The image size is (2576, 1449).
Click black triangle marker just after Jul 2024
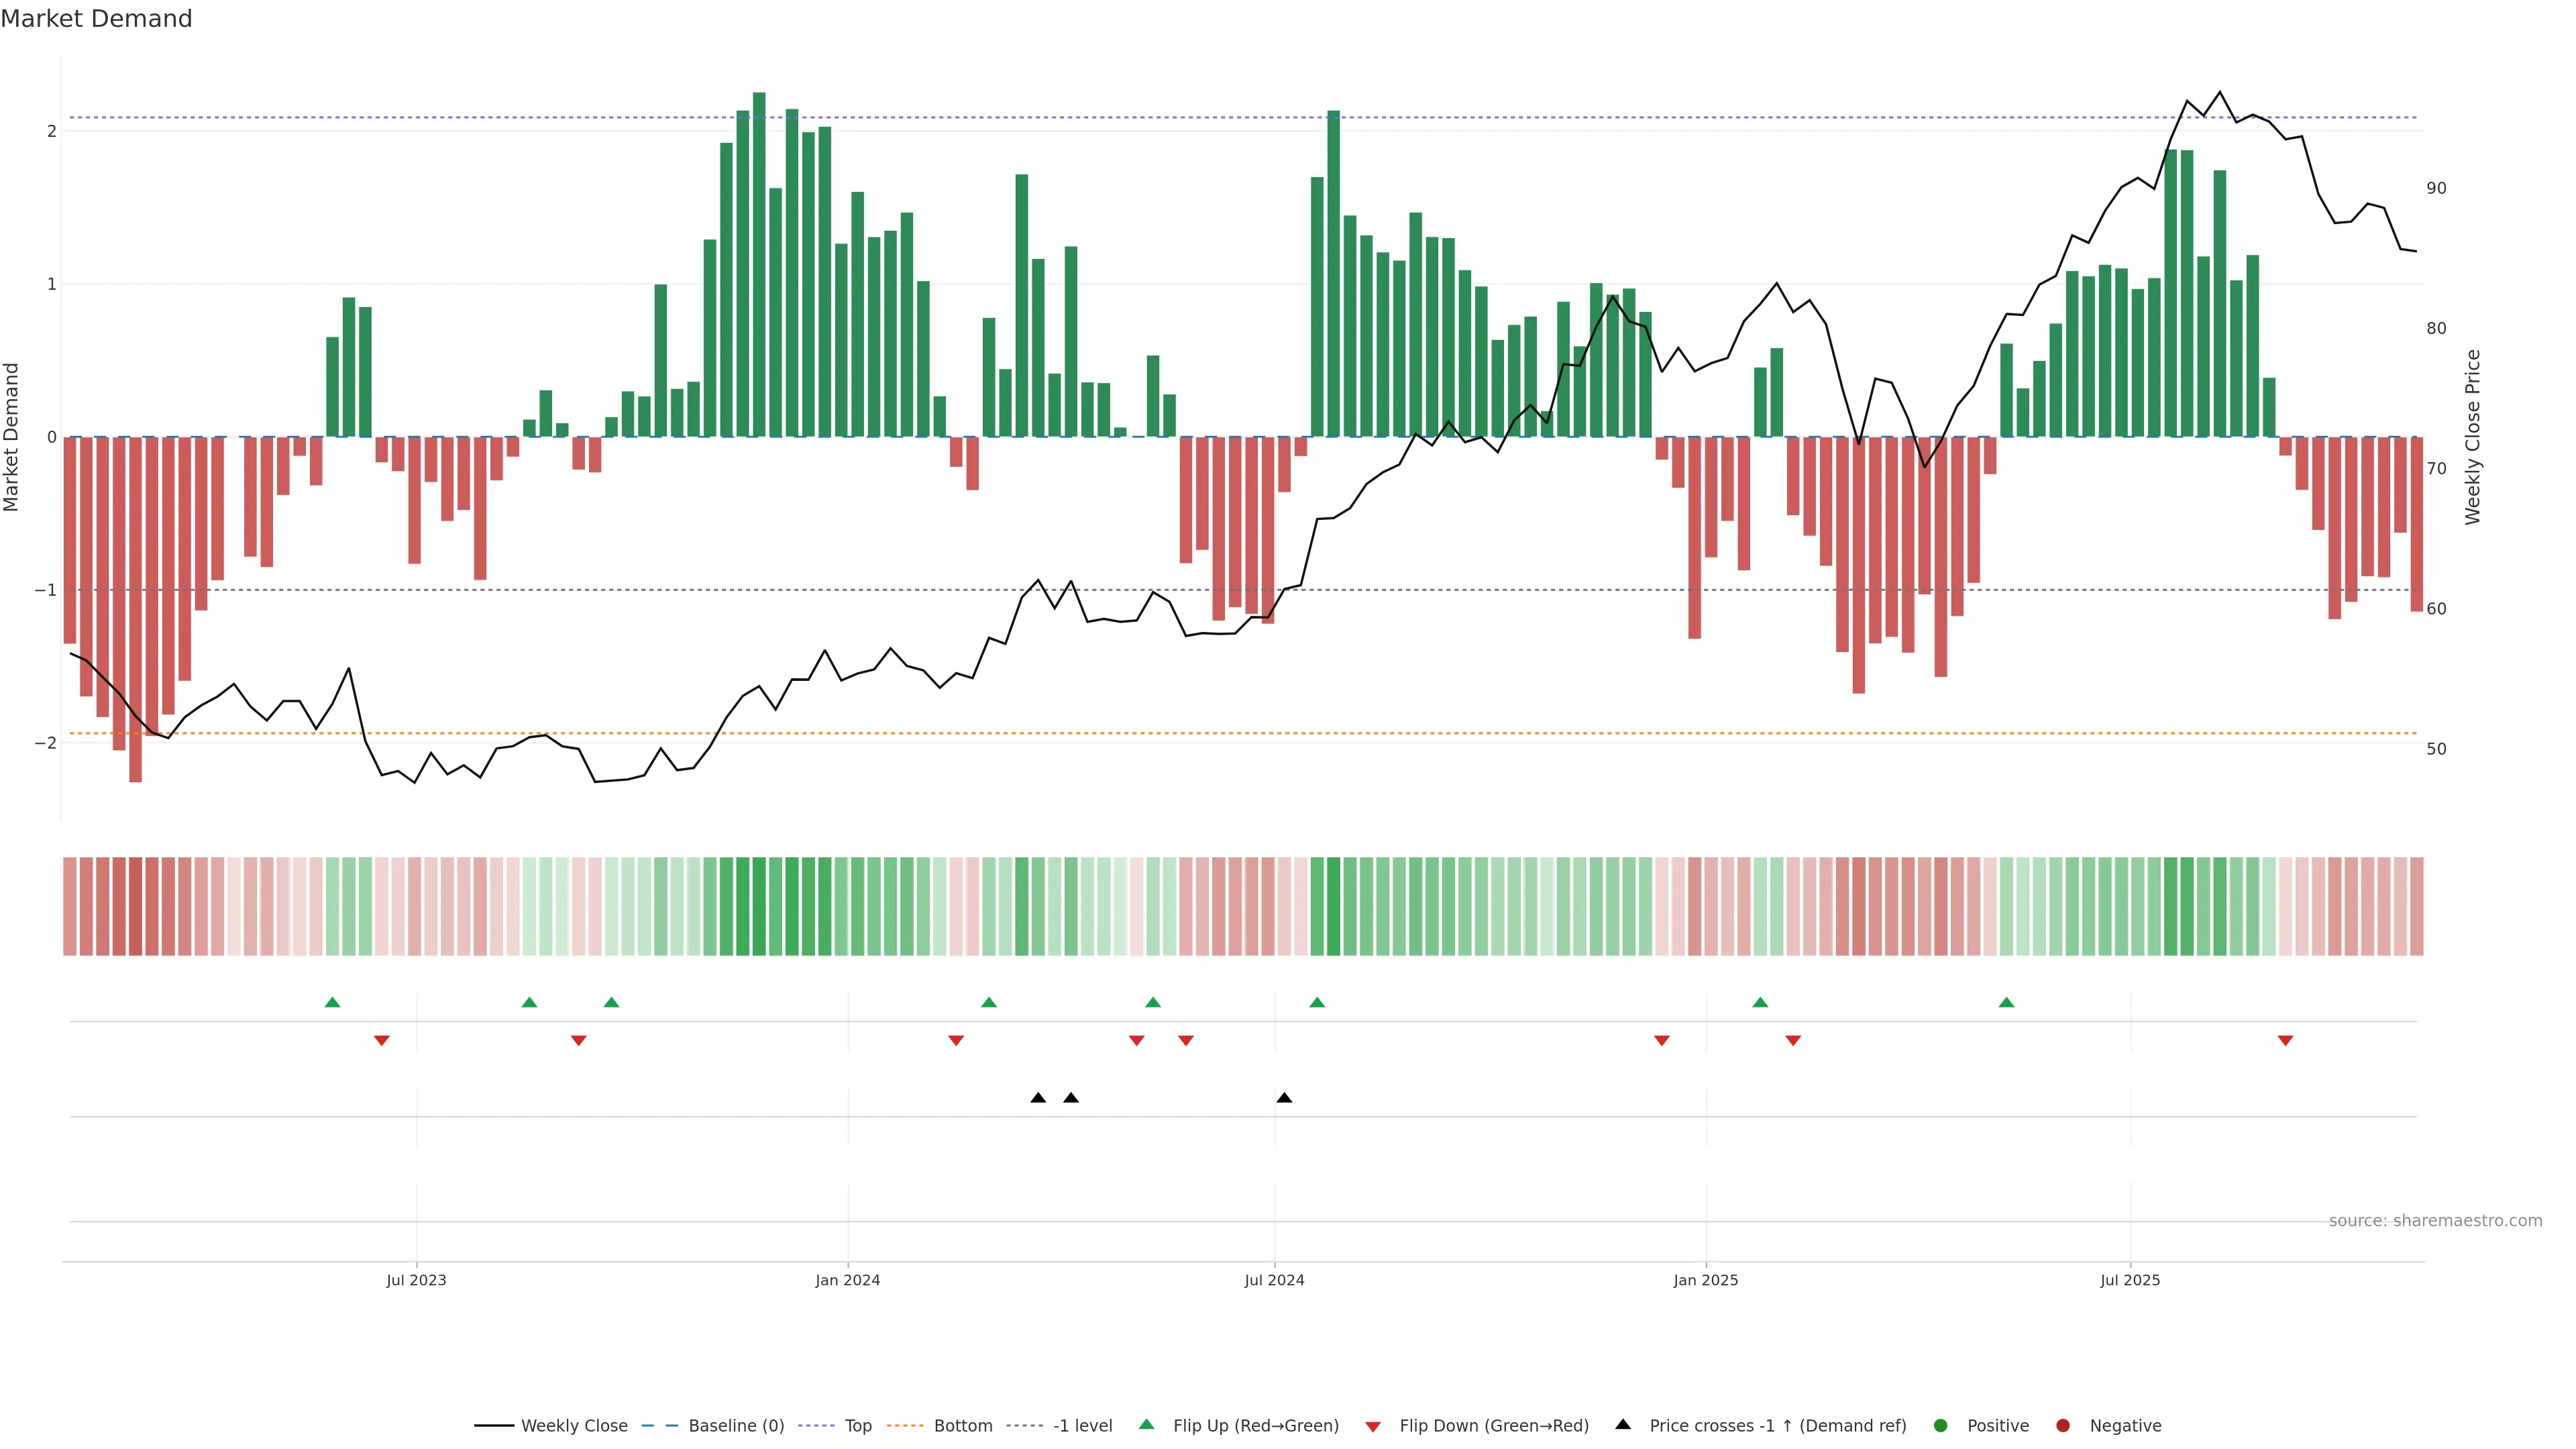point(1284,1098)
